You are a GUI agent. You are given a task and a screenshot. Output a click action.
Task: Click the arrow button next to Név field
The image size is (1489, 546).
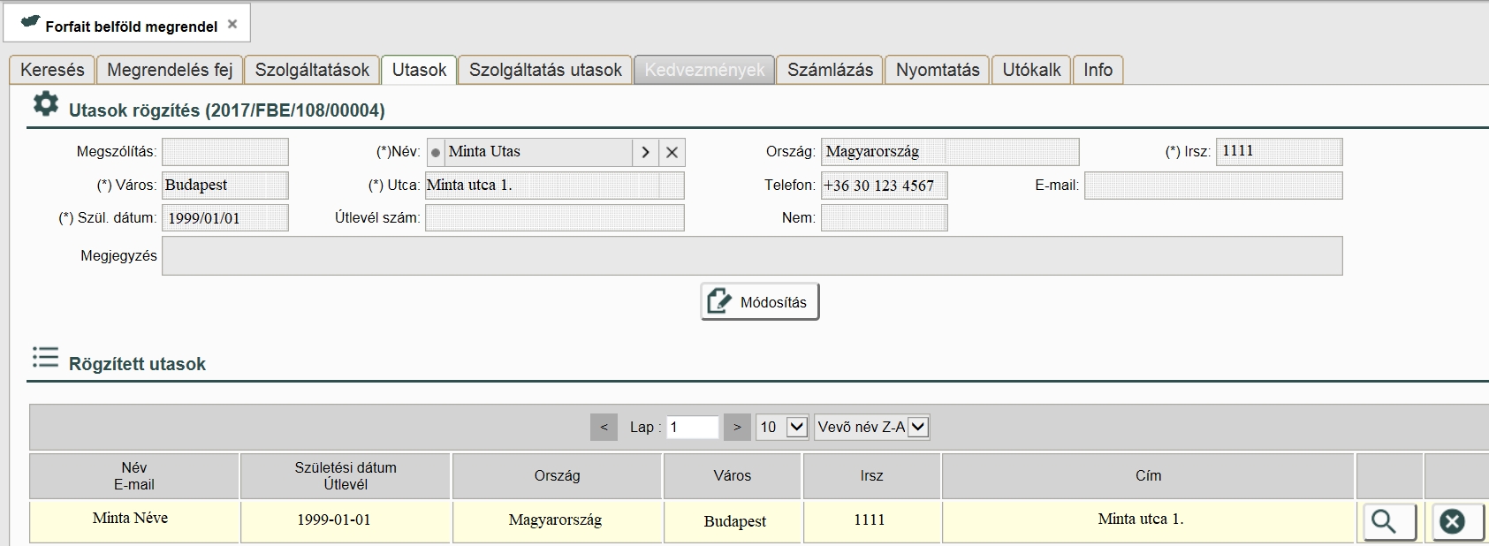click(x=645, y=152)
